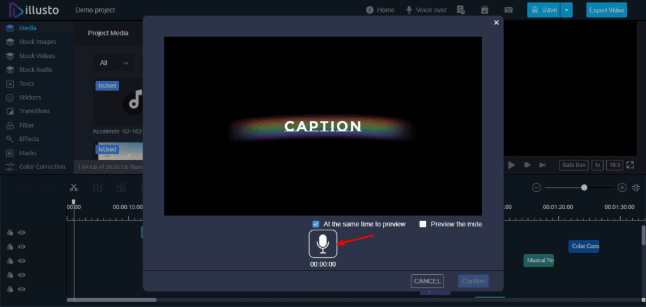Click the zoom out minus icon
Viewport: 646px width, 307px height.
point(536,187)
